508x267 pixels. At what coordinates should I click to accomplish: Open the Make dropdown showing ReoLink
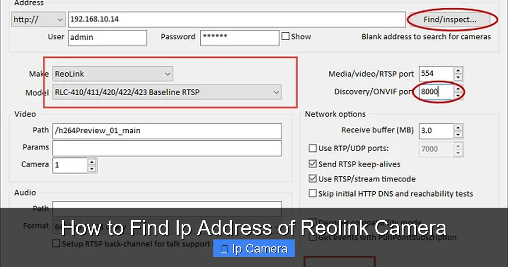coord(113,74)
